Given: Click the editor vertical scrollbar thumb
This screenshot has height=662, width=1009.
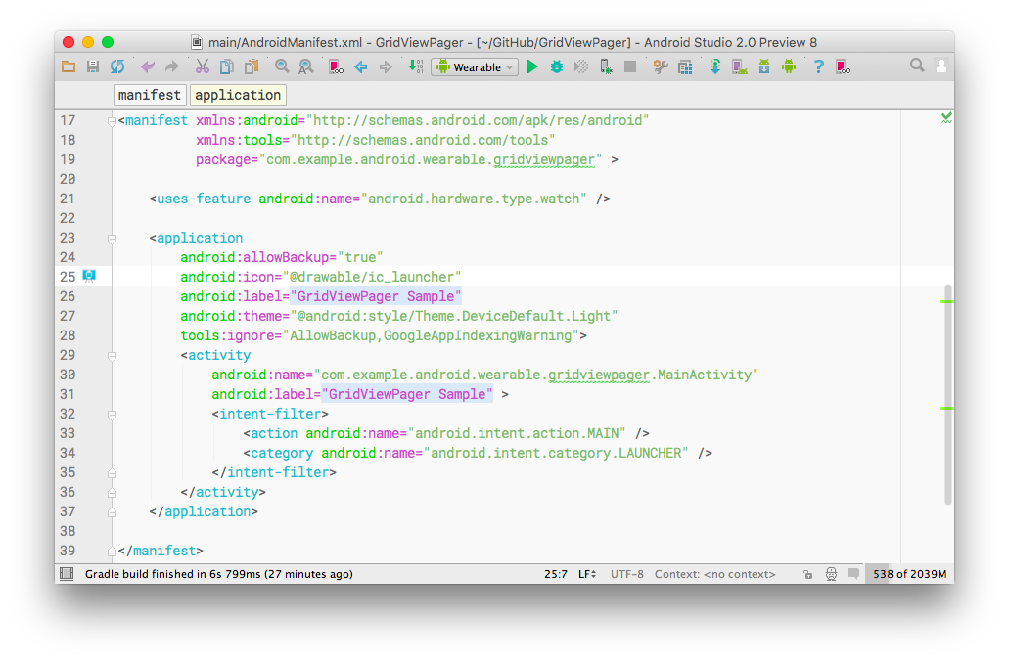Looking at the screenshot, I should [x=948, y=395].
